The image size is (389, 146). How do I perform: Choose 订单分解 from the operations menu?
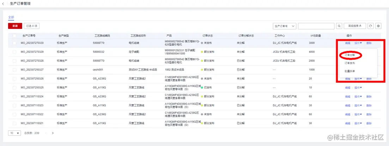coord(350,55)
